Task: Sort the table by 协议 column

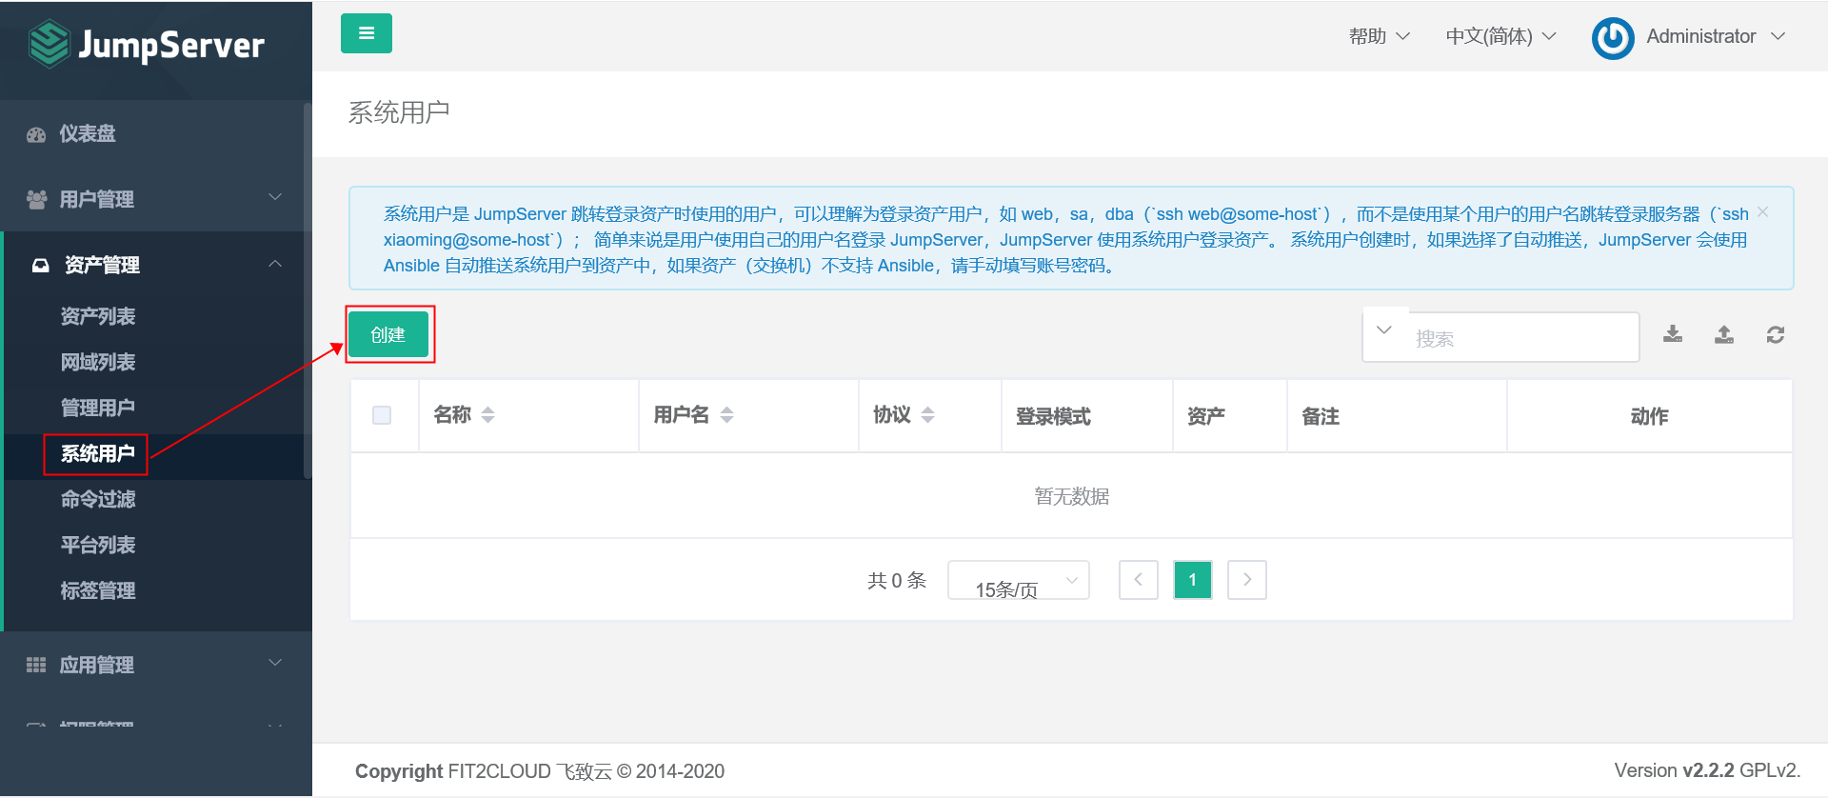Action: (x=927, y=415)
